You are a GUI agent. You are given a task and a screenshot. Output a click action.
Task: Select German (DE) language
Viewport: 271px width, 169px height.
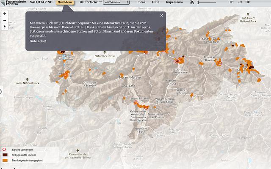(248, 3)
